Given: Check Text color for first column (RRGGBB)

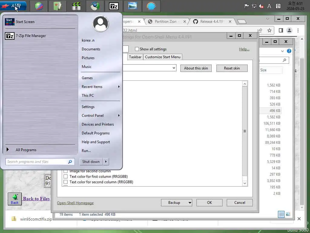Looking at the screenshot, I should tap(65, 176).
